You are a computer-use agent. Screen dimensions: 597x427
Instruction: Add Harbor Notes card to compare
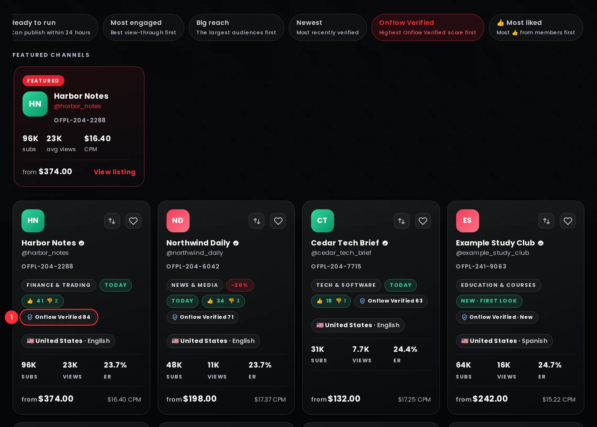pos(112,221)
